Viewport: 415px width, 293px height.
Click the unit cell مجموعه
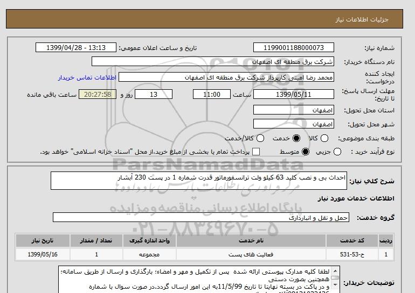coord(149,254)
